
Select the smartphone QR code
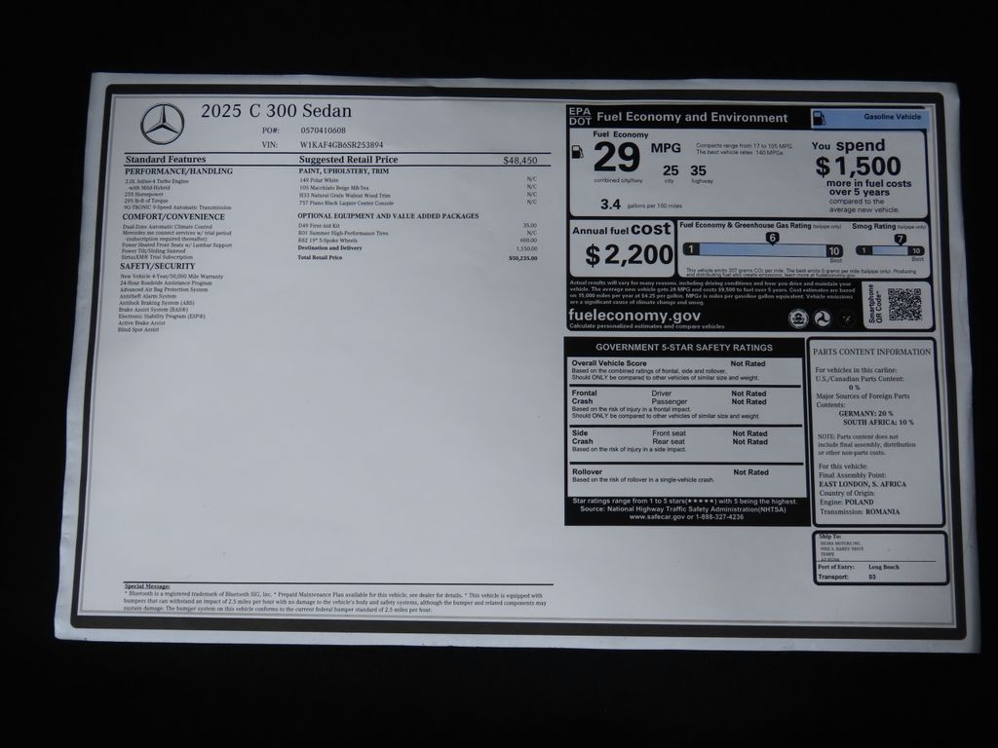tap(904, 305)
